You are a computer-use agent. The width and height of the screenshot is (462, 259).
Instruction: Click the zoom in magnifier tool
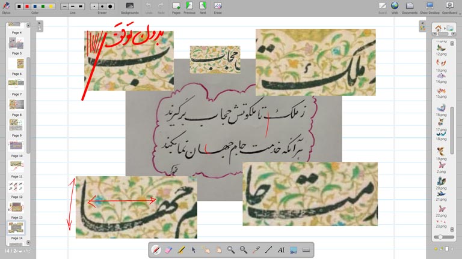coord(231,249)
